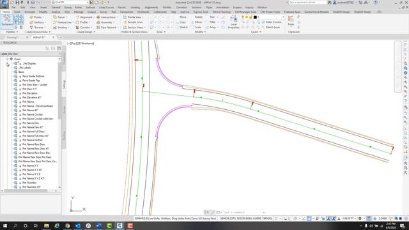This screenshot has width=409, height=230.
Task: Click the Parcel tool
Action: click(x=59, y=17)
